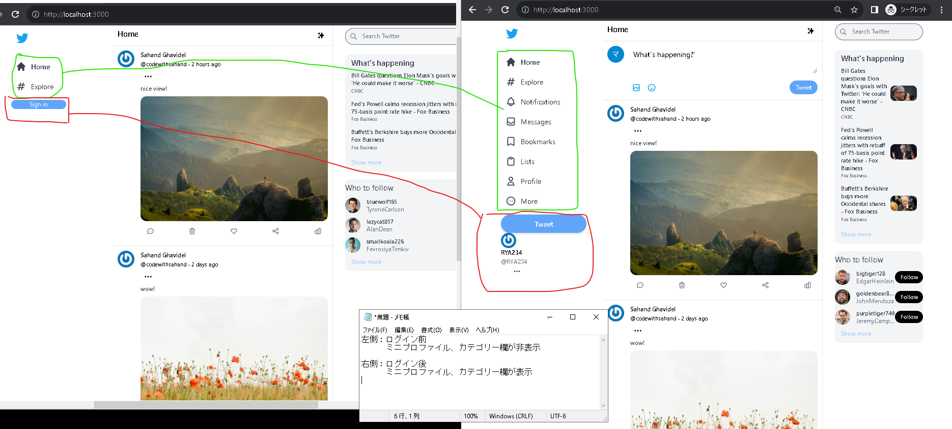Click Show more under Who to follow, right browser
This screenshot has width=952, height=429.
(x=856, y=334)
